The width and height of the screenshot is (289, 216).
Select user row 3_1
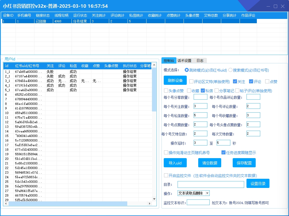coord(77,81)
